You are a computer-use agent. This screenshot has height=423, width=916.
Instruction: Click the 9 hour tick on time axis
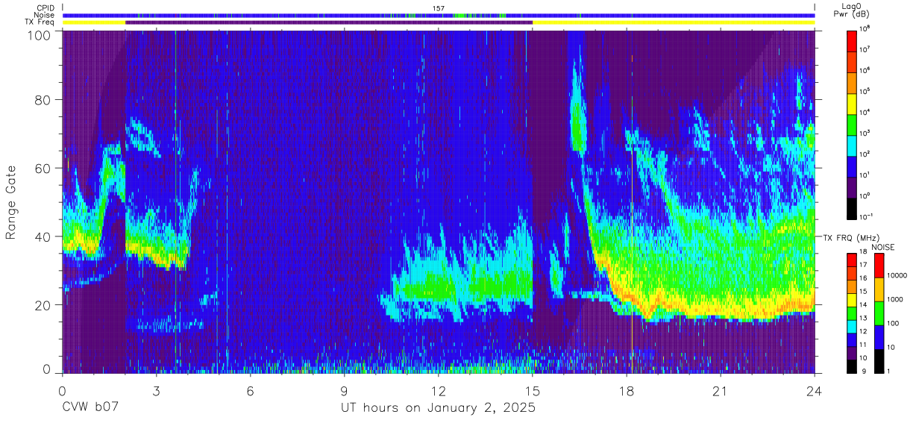tap(345, 392)
